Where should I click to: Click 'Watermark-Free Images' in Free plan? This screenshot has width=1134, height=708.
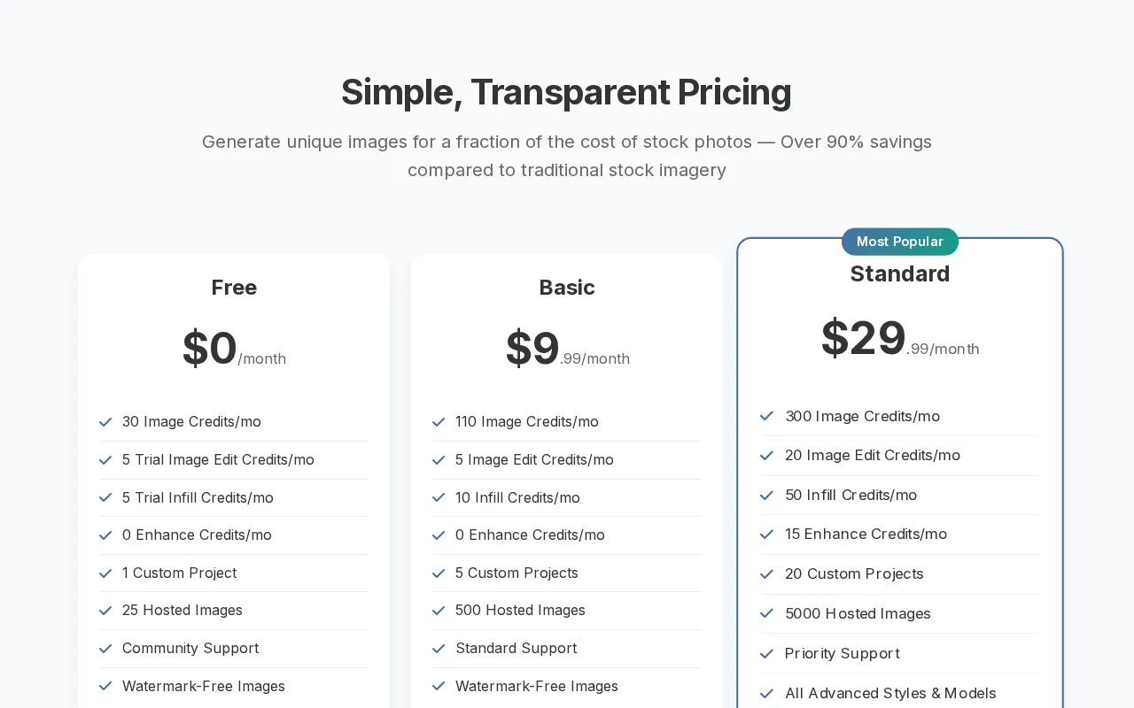pyautogui.click(x=204, y=686)
